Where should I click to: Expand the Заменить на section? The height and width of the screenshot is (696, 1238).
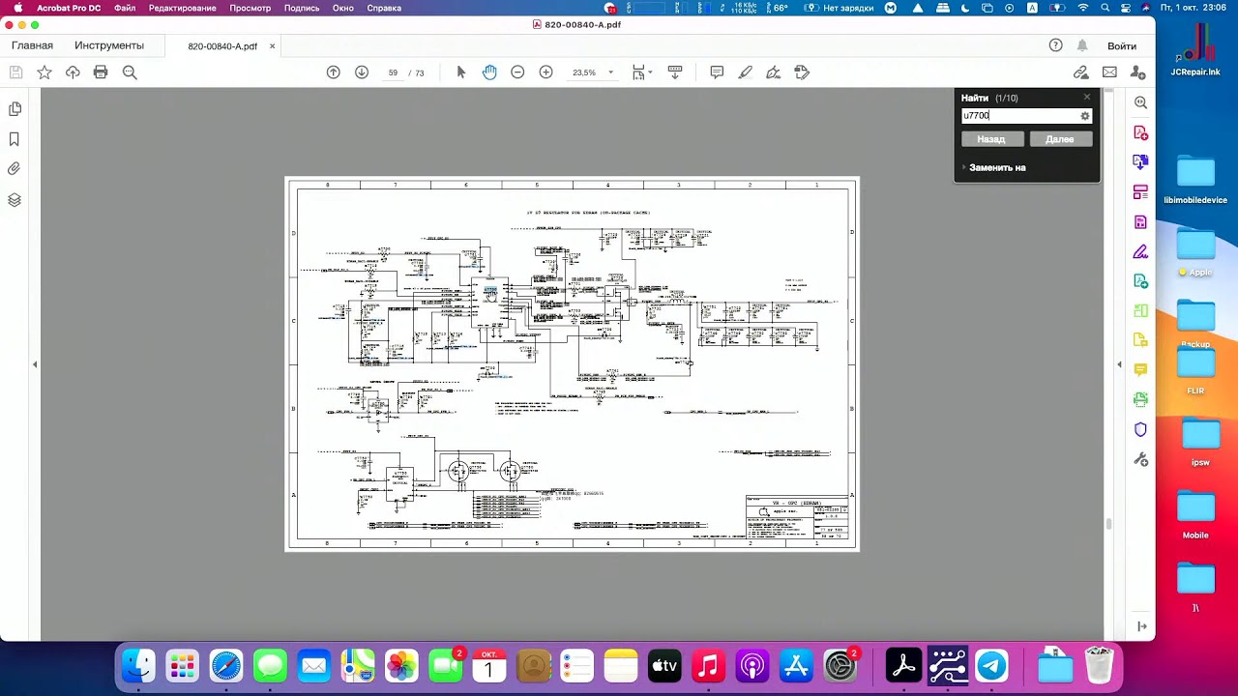point(993,167)
